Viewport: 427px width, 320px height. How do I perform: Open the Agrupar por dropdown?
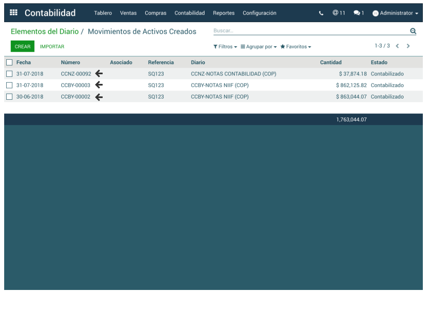click(x=258, y=47)
